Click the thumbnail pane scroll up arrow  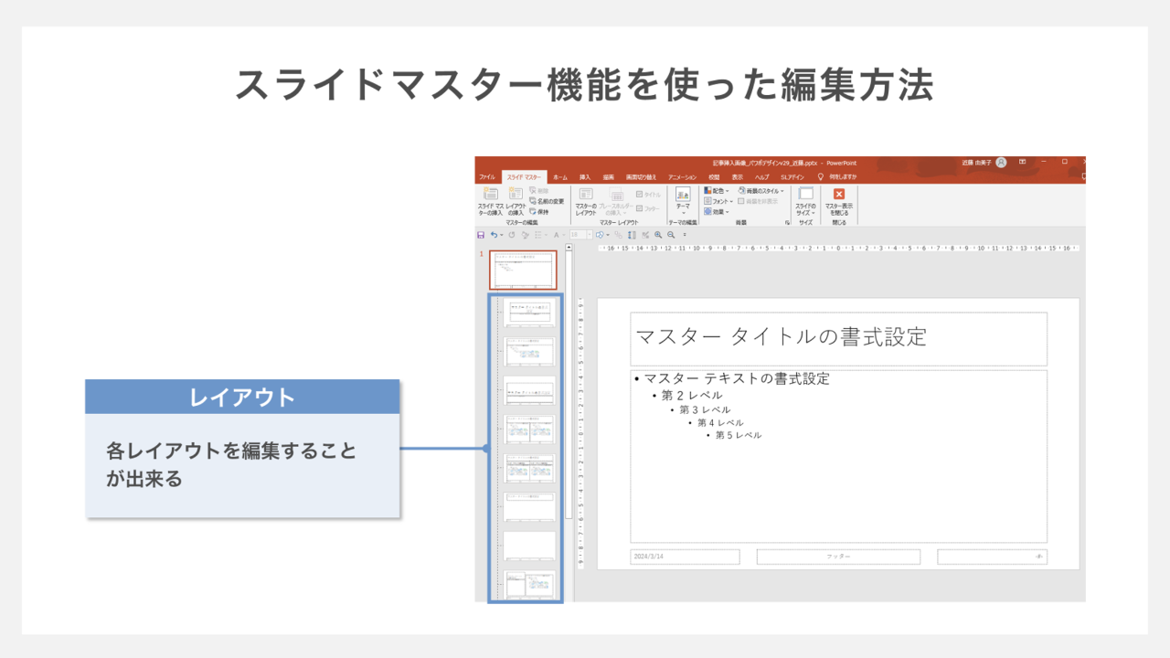click(x=569, y=246)
